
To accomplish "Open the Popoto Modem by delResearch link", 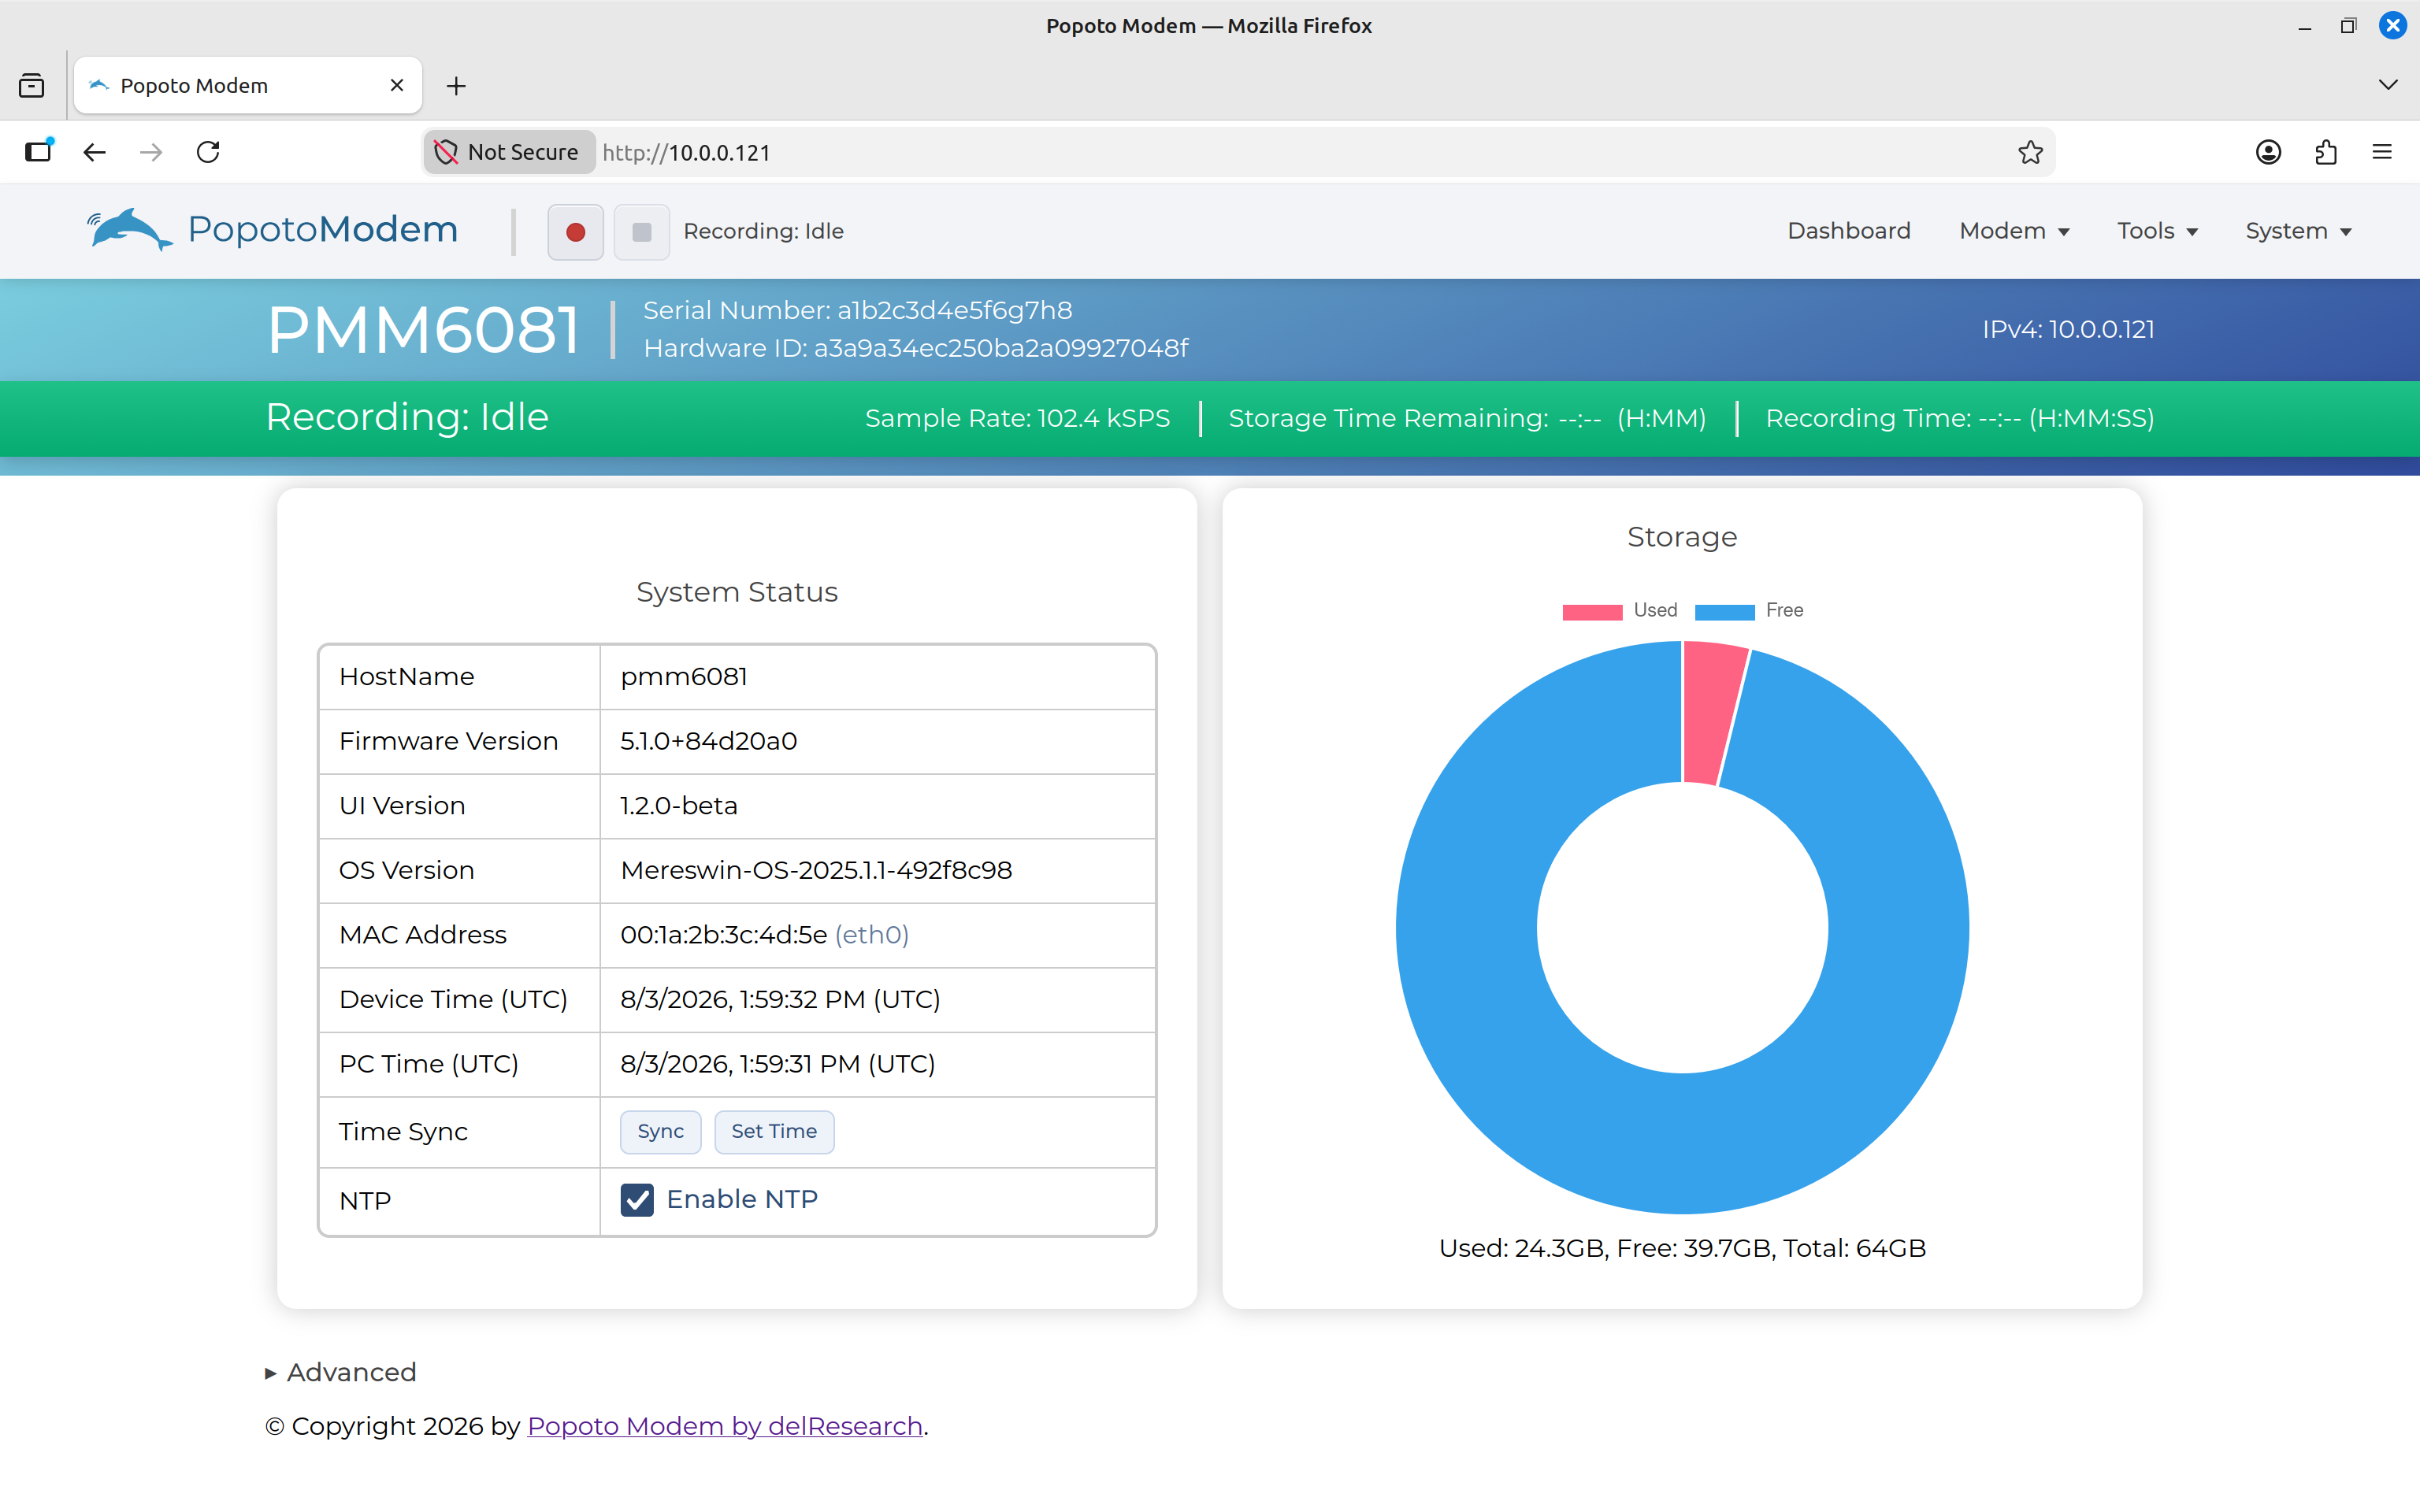I will point(725,1426).
